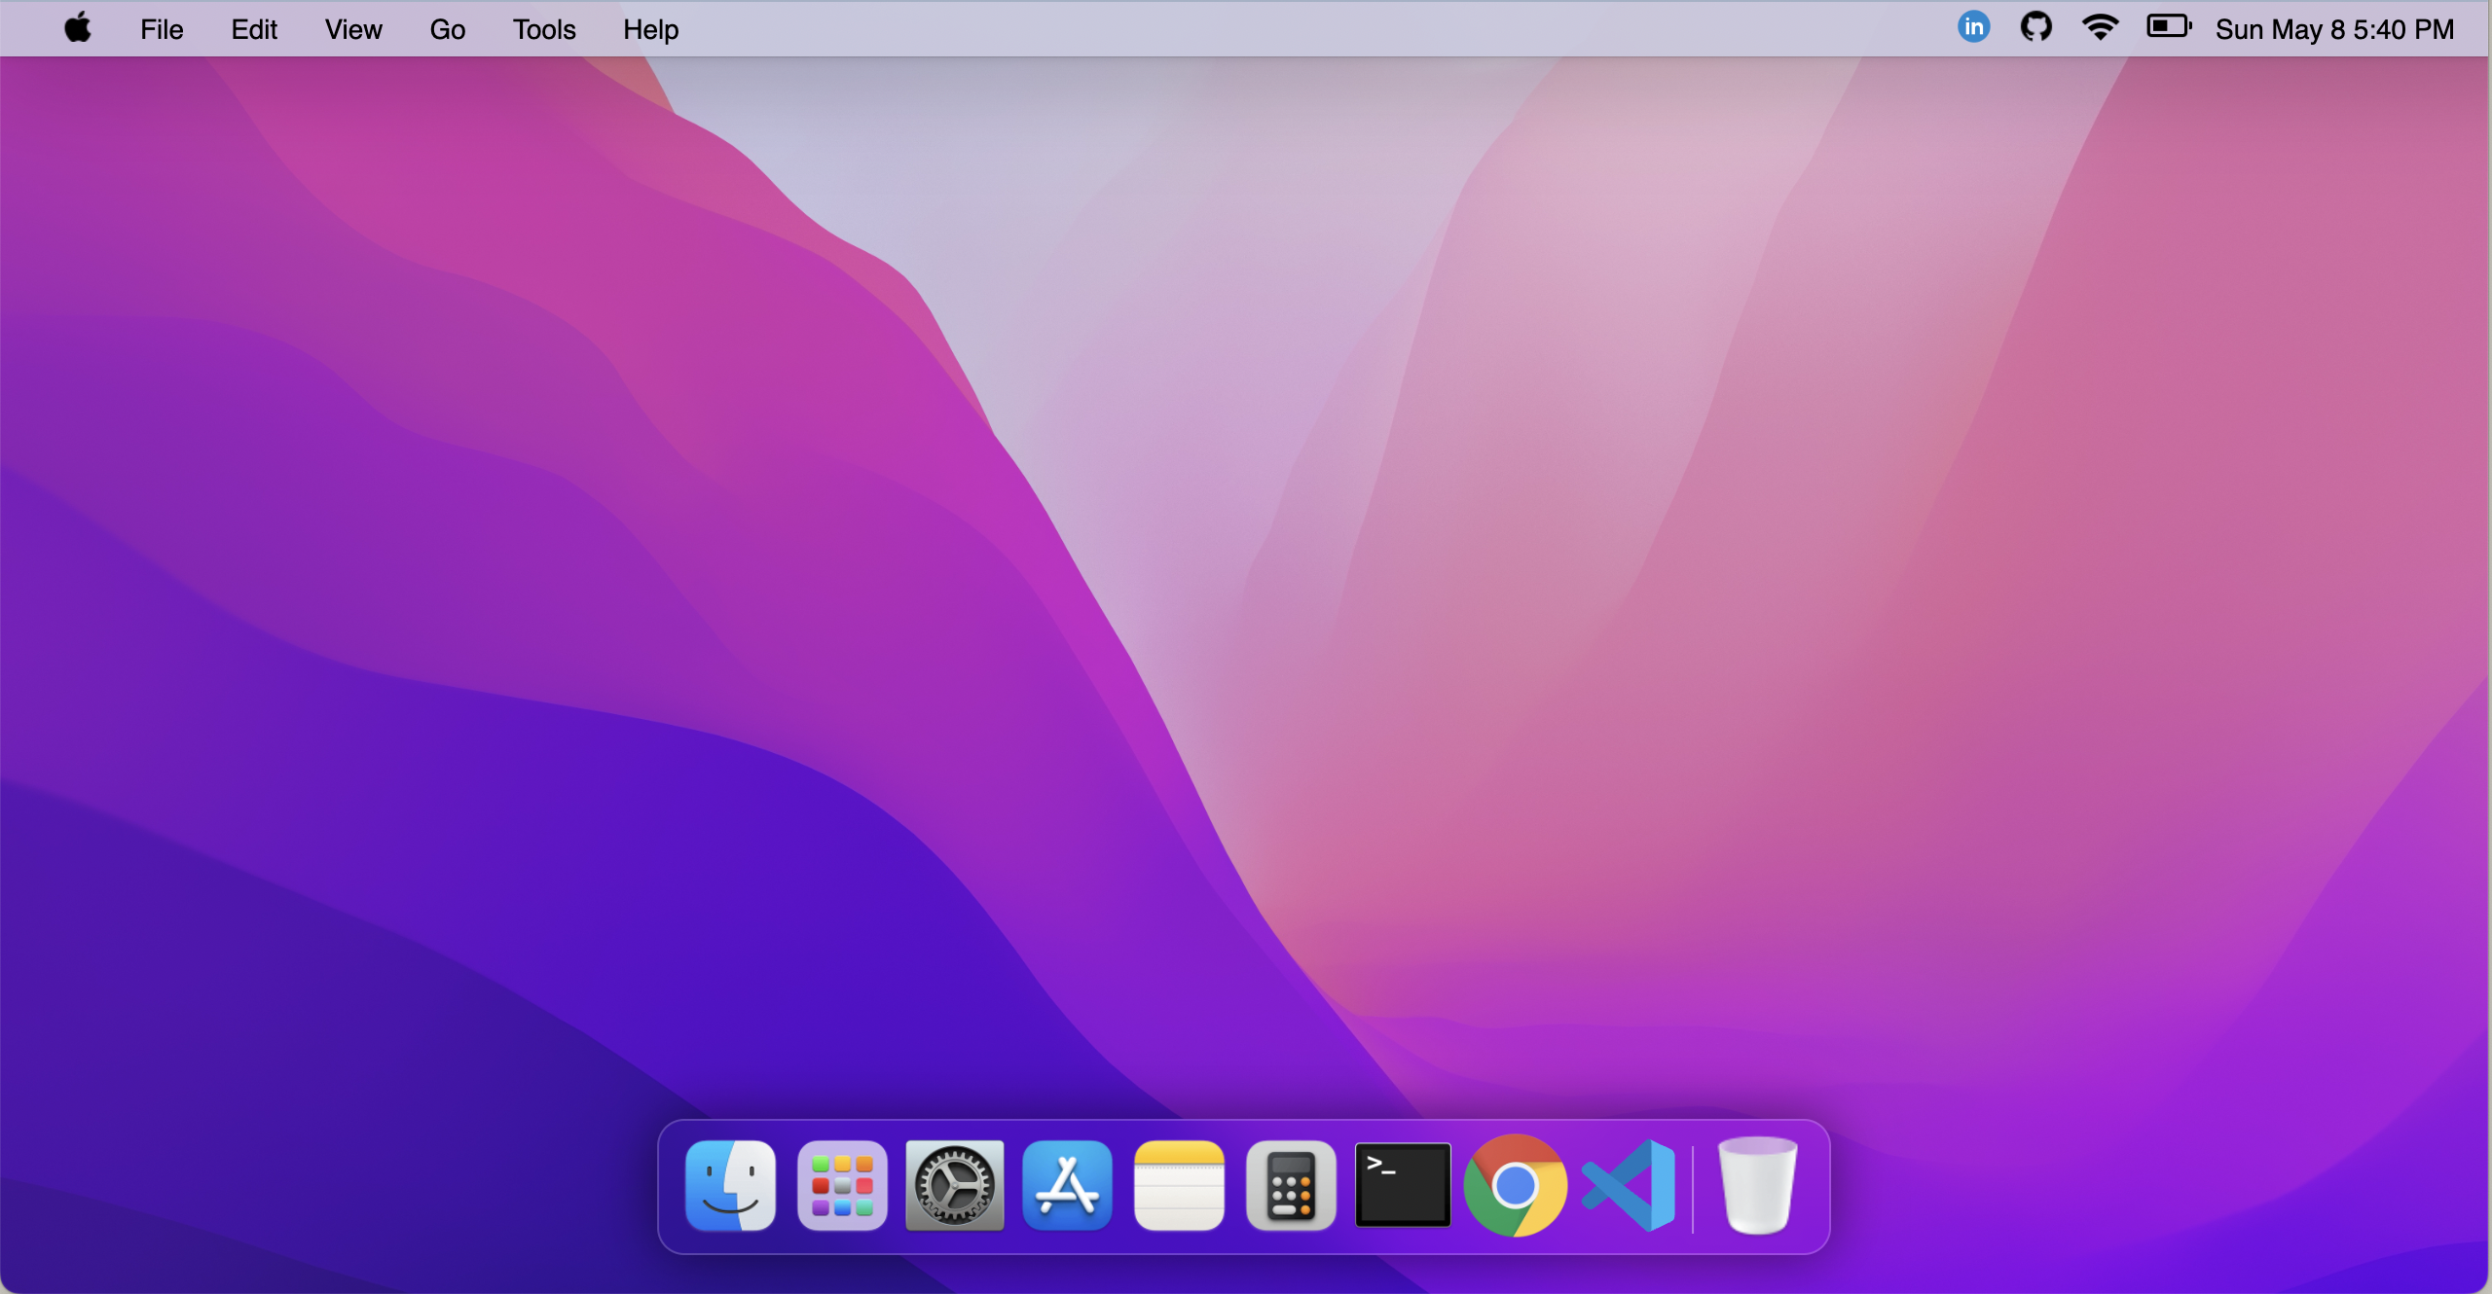Screen dimensions: 2492x1294
Task: Open the Go menu
Action: [448, 29]
